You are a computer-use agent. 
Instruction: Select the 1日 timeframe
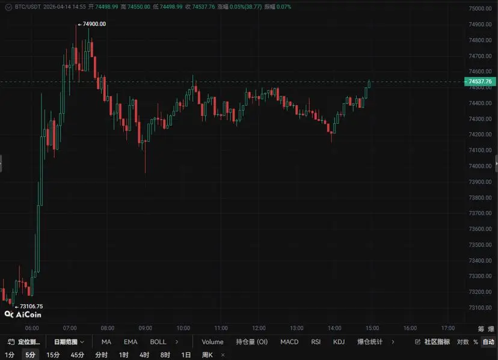(x=186, y=355)
